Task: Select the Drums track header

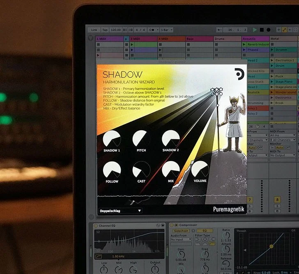Action: pos(228,39)
